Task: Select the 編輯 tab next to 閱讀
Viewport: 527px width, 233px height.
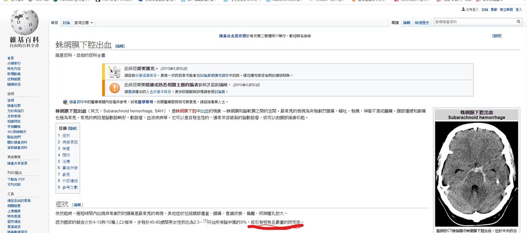Action: pyautogui.click(x=407, y=23)
